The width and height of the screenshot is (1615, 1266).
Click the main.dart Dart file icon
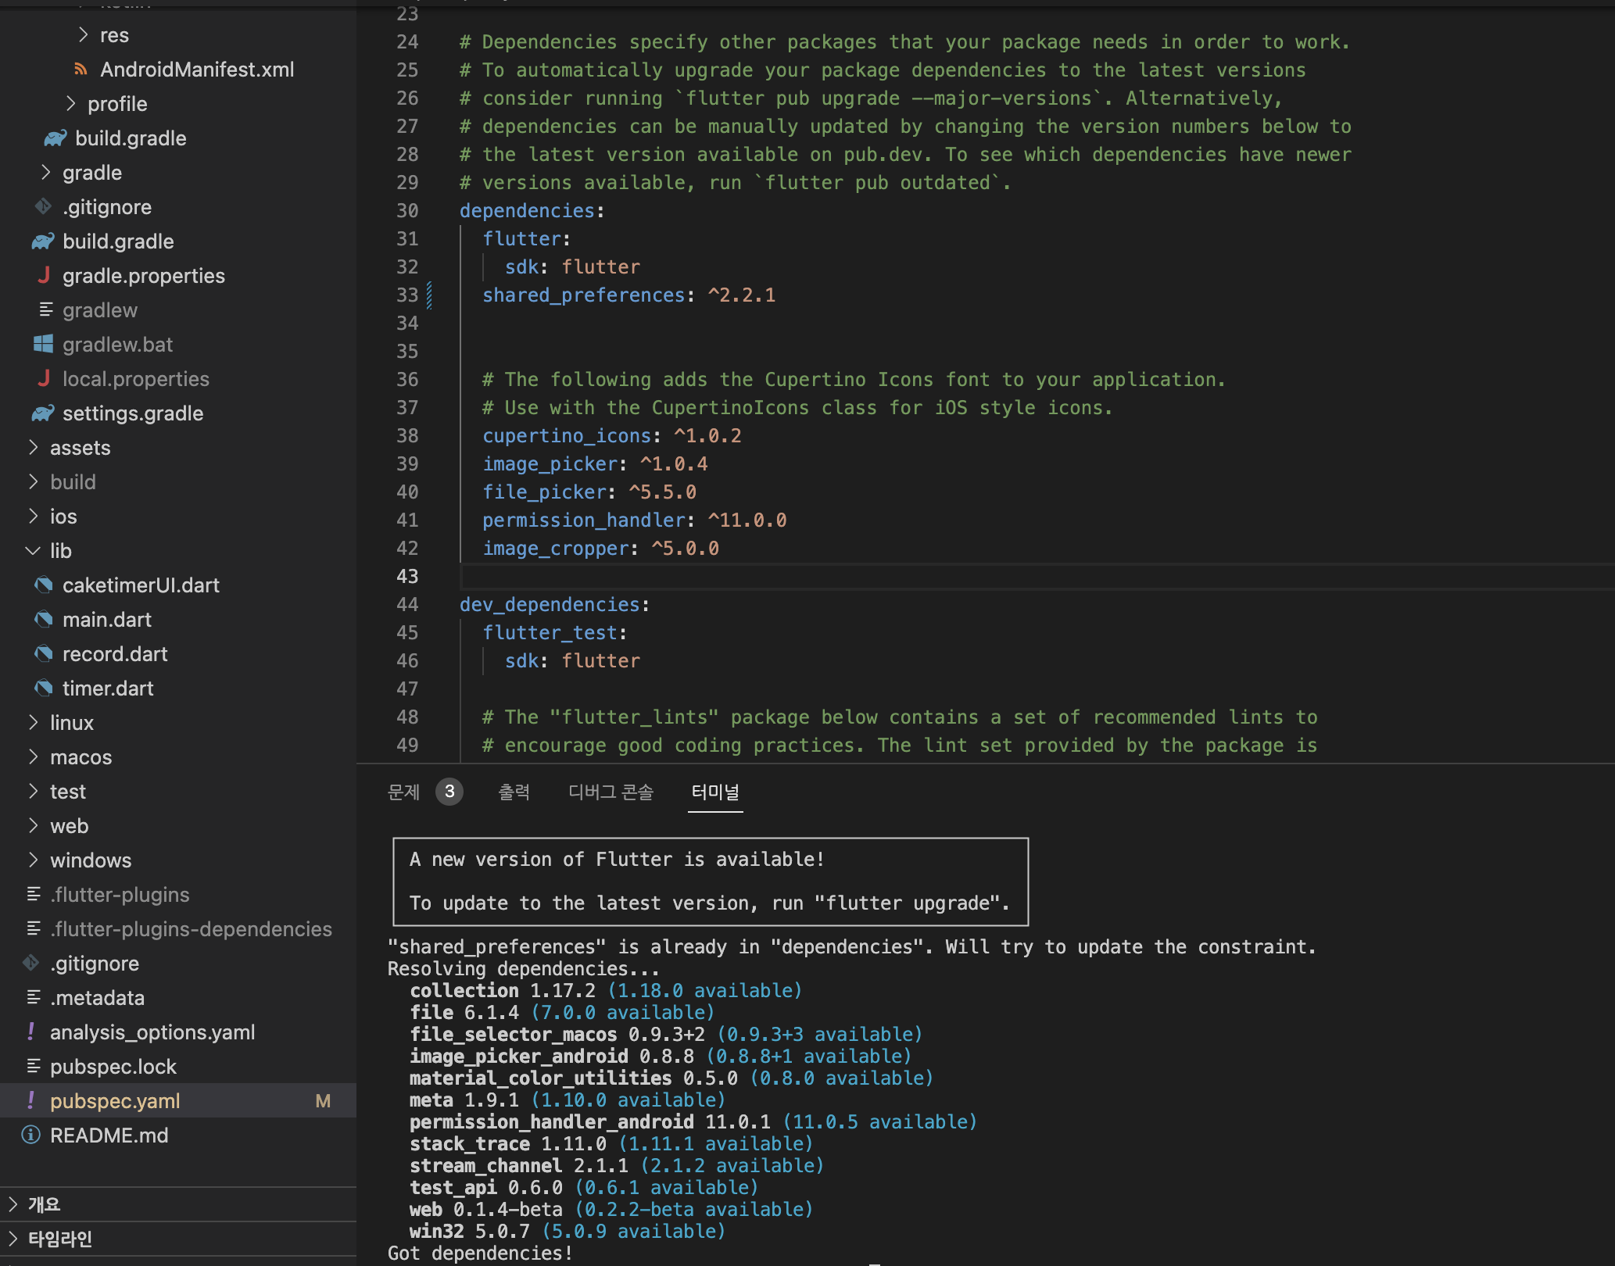click(44, 620)
